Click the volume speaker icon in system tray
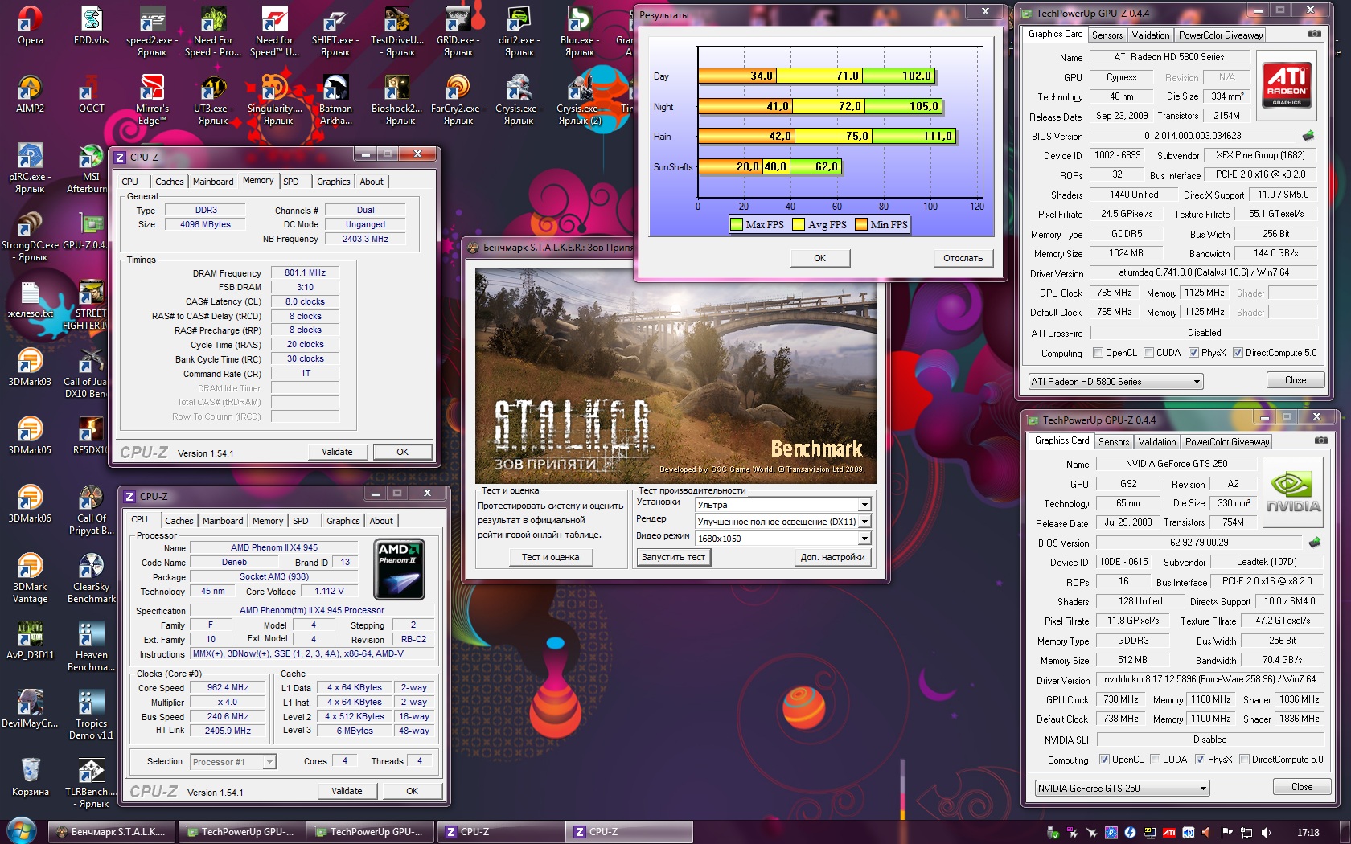This screenshot has width=1351, height=844. tap(1266, 833)
